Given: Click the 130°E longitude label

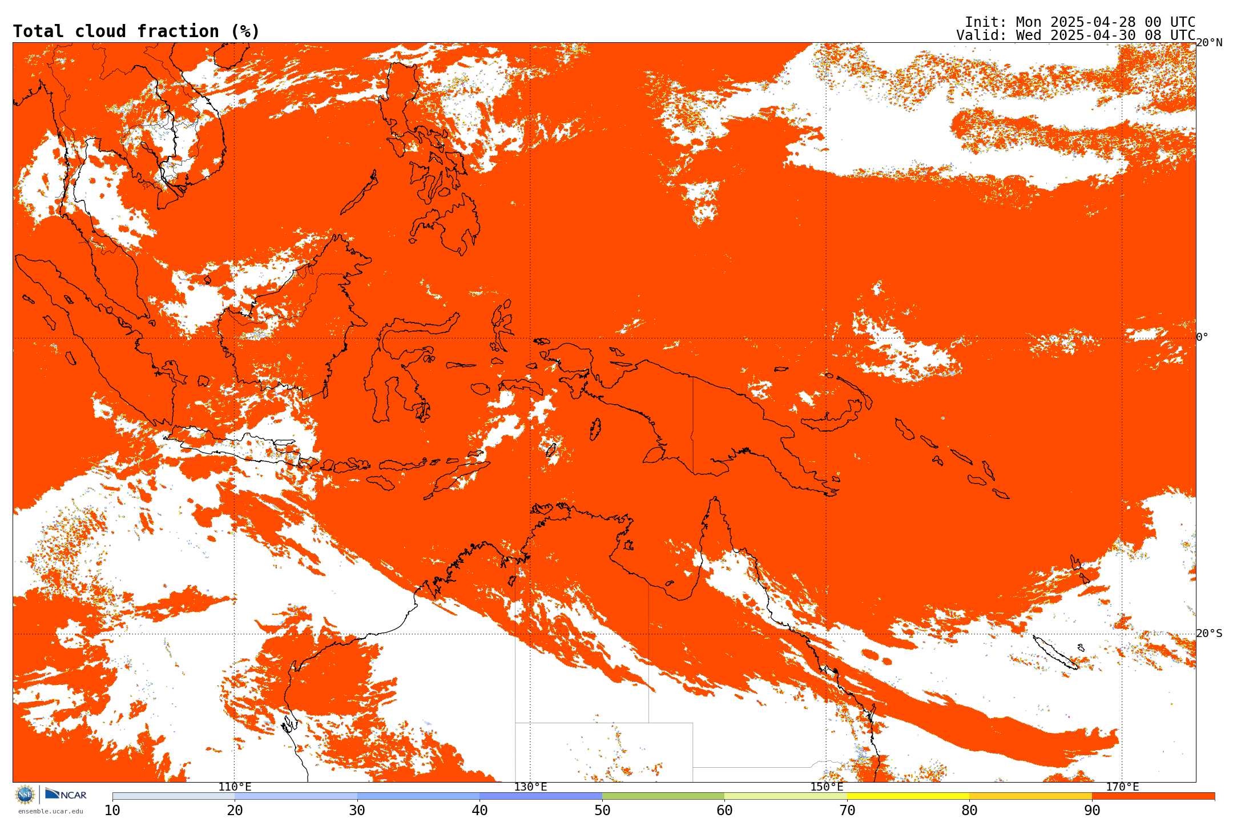Looking at the screenshot, I should (530, 787).
